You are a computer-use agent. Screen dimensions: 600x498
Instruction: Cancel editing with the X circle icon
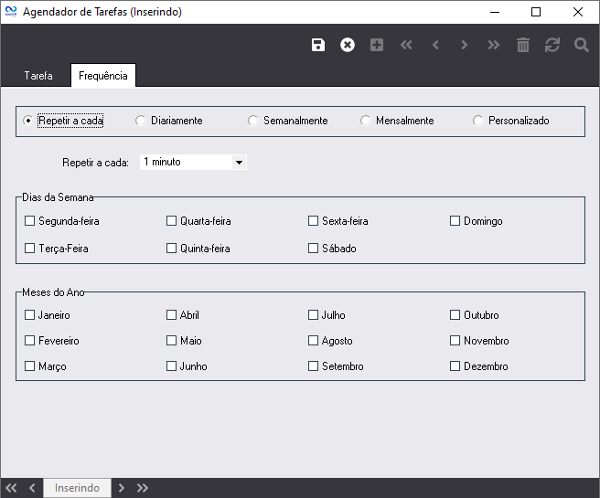pyautogui.click(x=348, y=45)
